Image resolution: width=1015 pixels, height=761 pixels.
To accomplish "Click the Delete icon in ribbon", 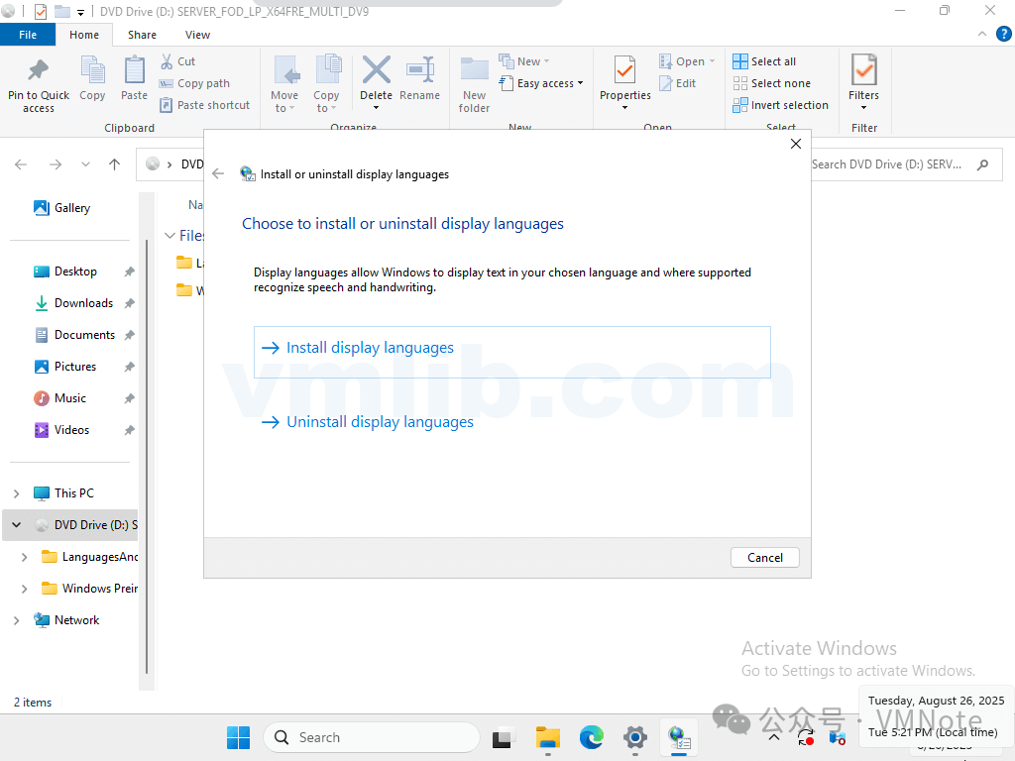I will (x=376, y=72).
